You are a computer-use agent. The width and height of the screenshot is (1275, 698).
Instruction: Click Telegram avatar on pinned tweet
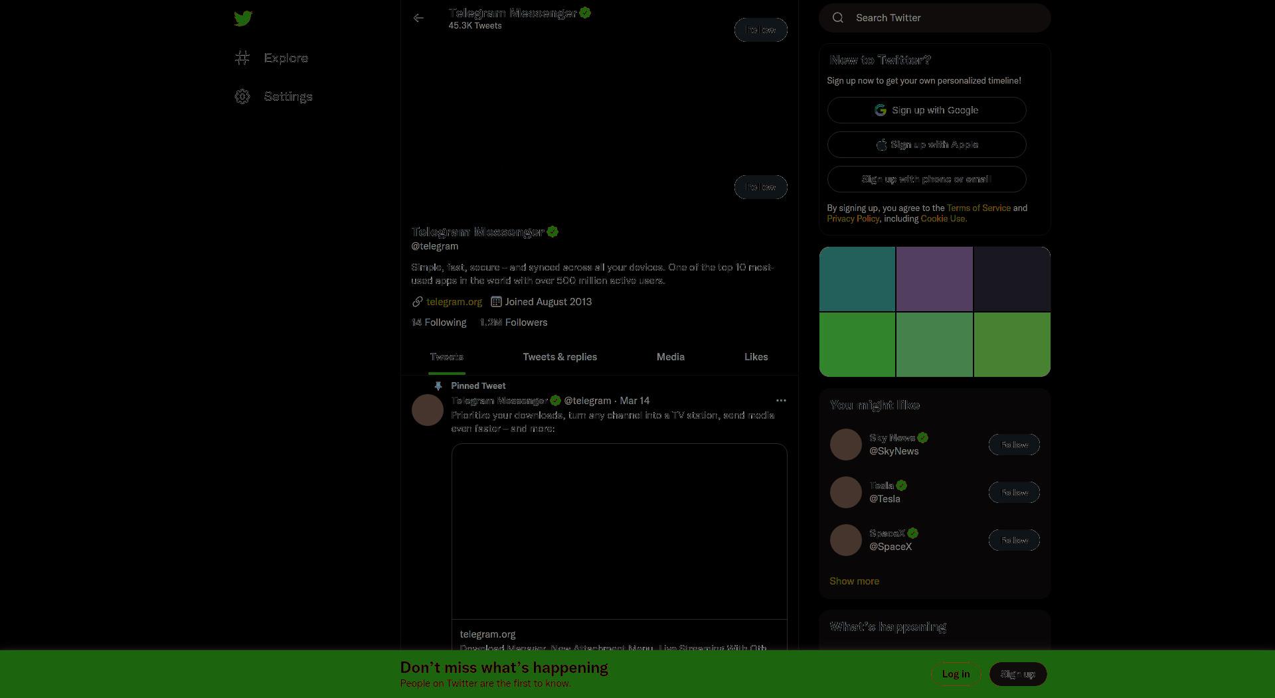point(428,410)
